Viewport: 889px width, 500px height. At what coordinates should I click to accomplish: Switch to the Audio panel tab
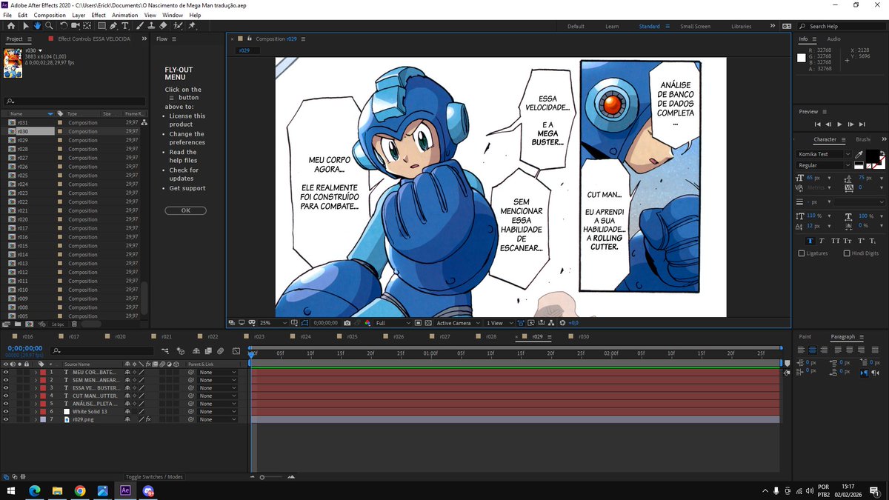833,39
